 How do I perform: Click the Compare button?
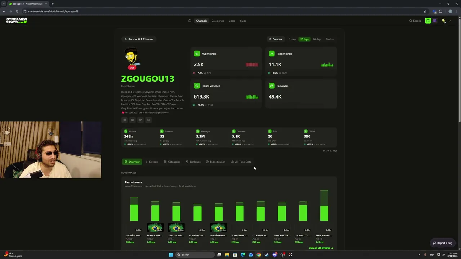pos(276,39)
